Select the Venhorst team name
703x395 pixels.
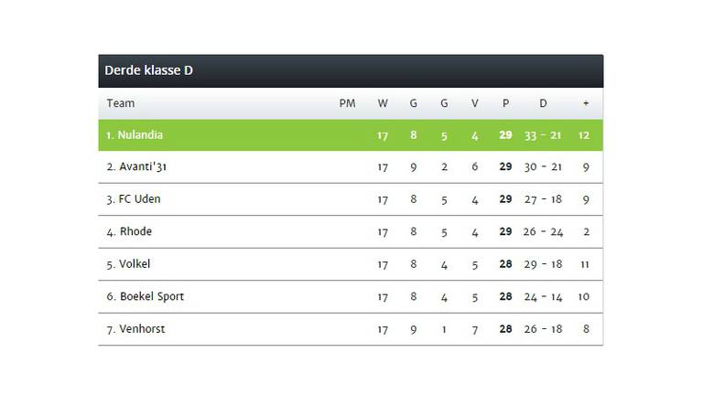(142, 329)
